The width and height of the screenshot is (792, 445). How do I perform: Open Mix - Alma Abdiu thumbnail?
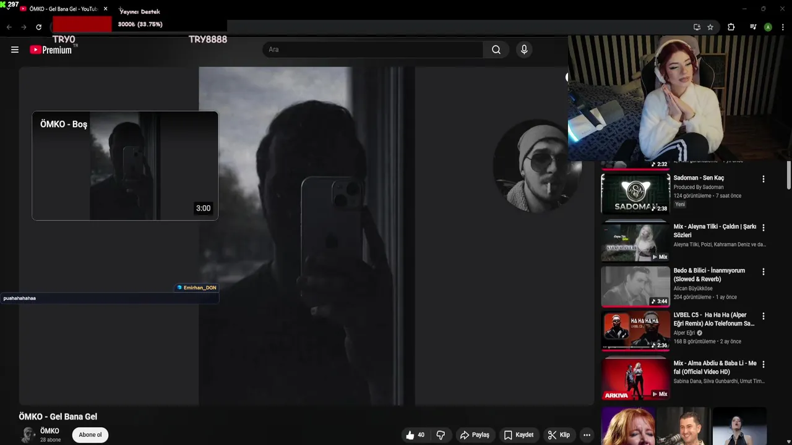(x=635, y=378)
